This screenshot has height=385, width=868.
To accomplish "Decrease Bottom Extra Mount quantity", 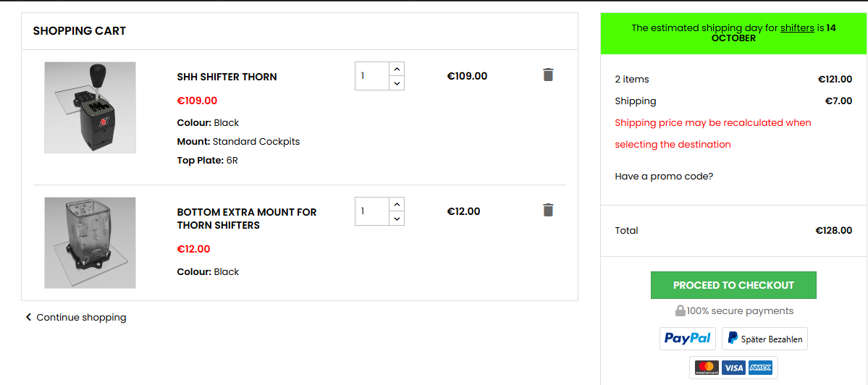I will (x=396, y=219).
